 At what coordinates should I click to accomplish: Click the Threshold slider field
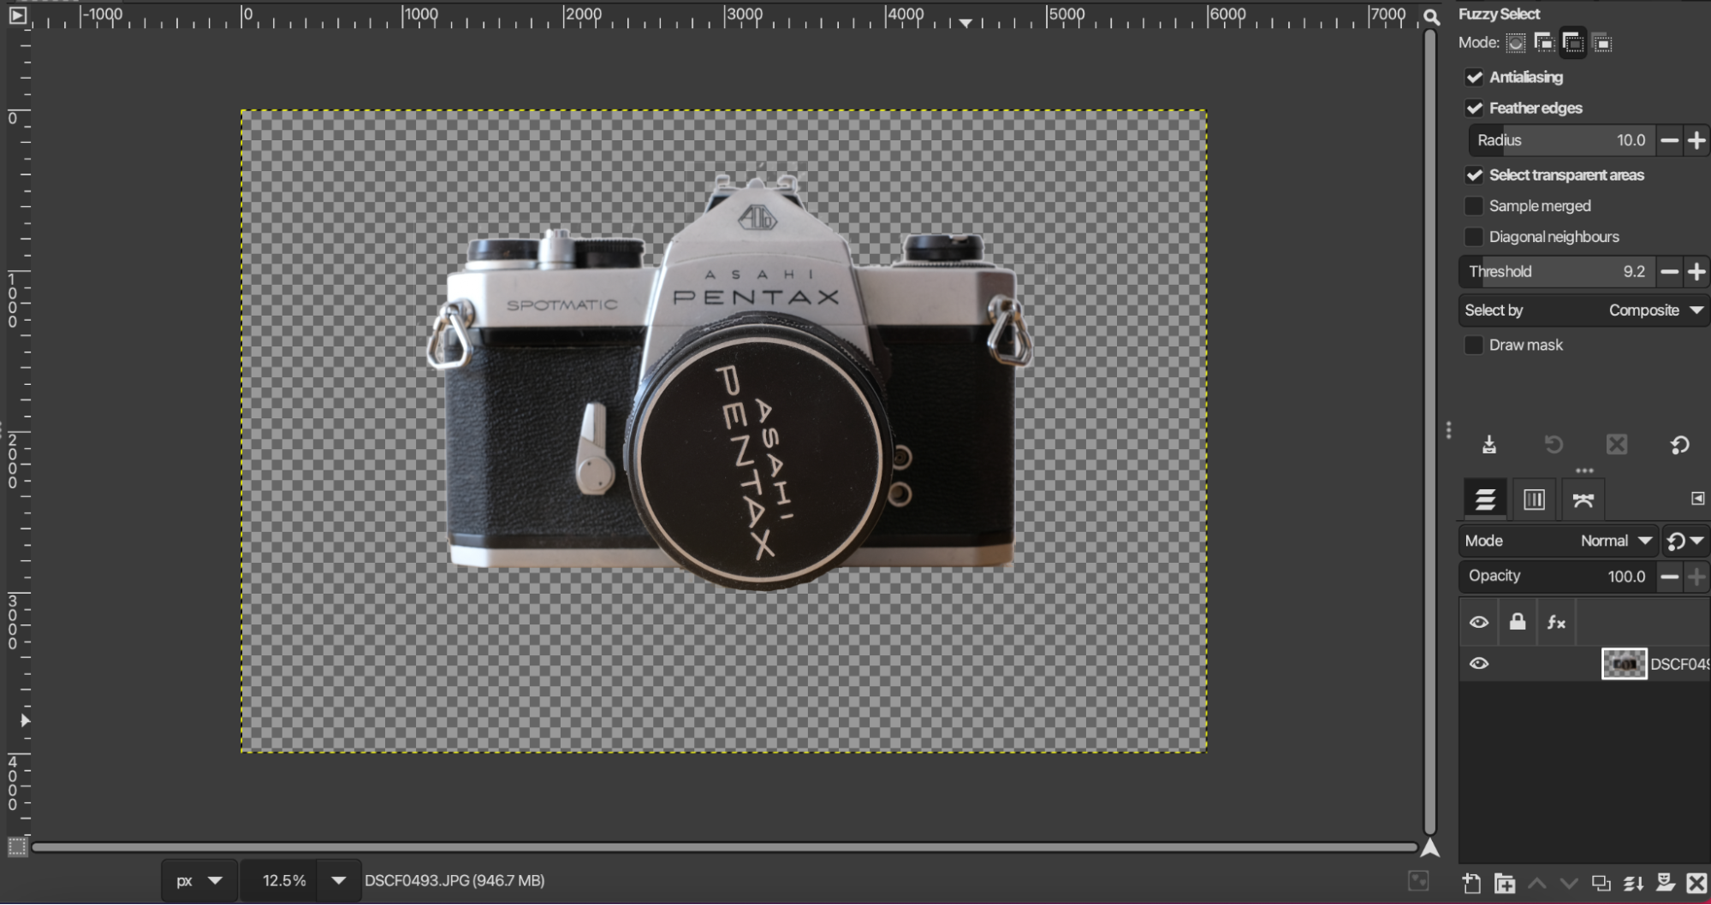point(1557,272)
